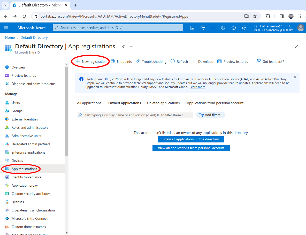
Task: Follow the Learn more link
Action: pyautogui.click(x=197, y=87)
